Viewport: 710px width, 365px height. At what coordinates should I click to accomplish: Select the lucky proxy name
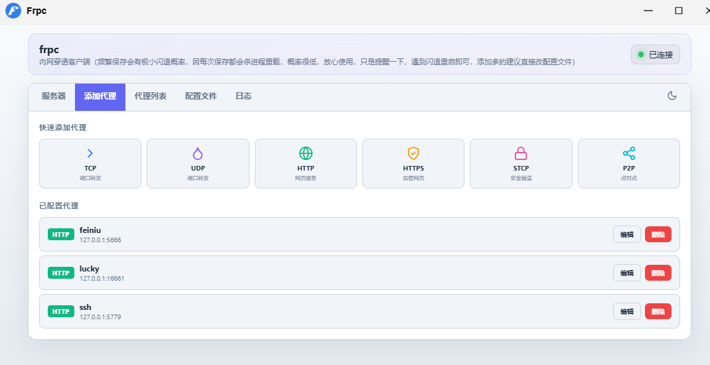tap(89, 269)
